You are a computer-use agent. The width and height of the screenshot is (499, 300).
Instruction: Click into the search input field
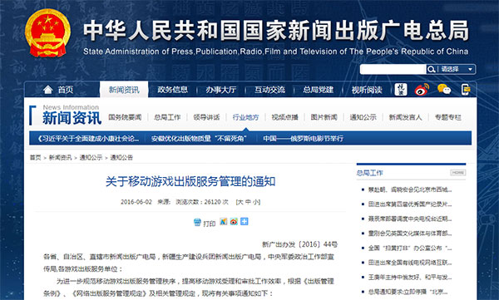(x=393, y=69)
